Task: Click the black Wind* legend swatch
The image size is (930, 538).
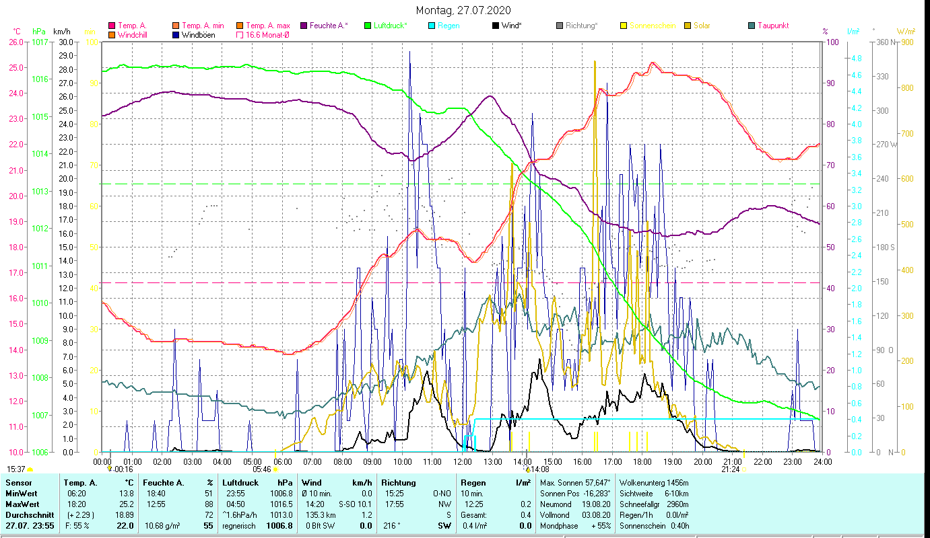Action: pos(495,26)
